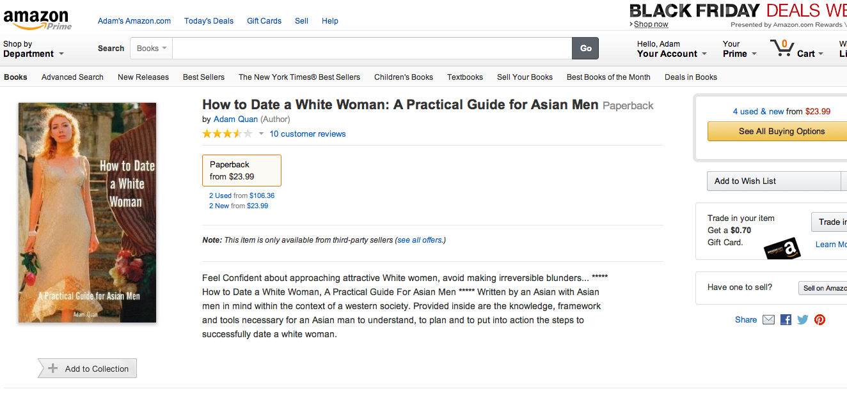Go to Today's Deals
The image size is (847, 396).
pyautogui.click(x=209, y=21)
